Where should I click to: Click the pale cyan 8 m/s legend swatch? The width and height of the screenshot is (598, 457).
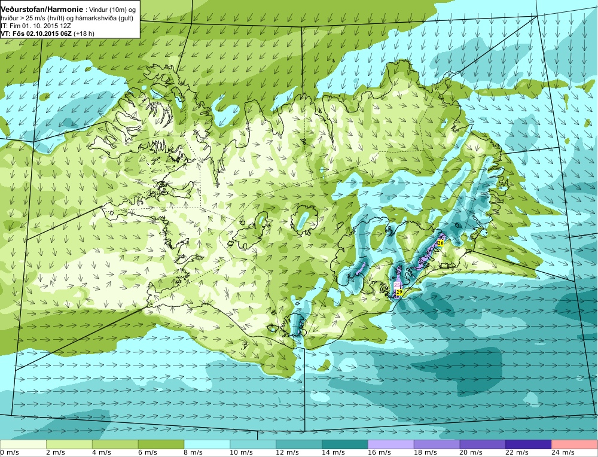pyautogui.click(x=207, y=444)
